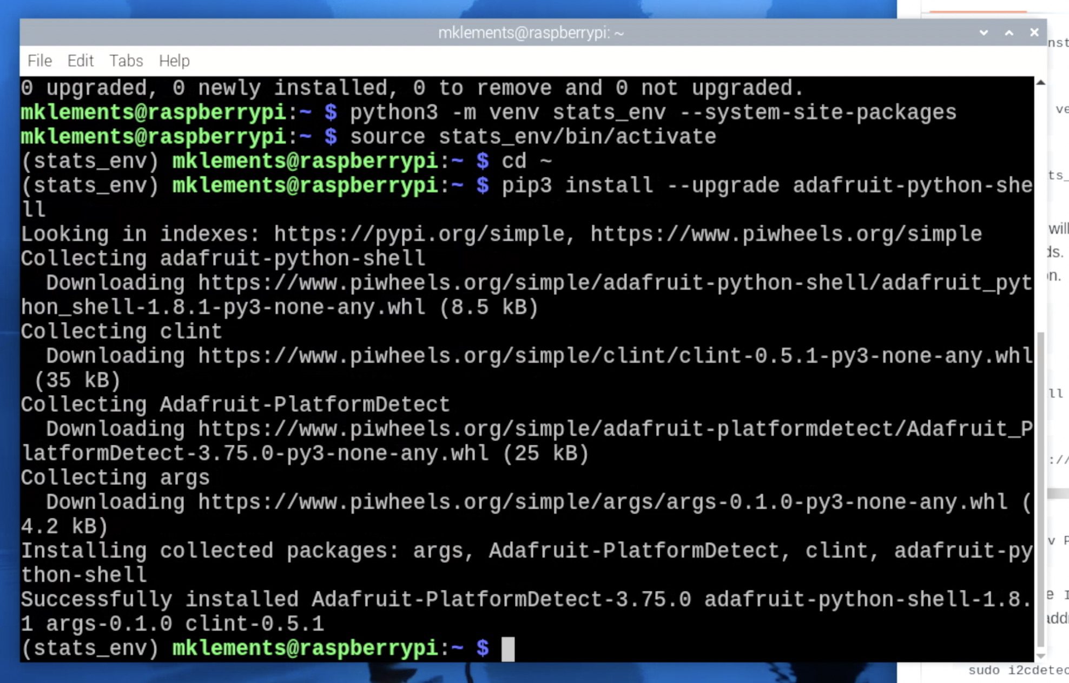Maximize the terminal using the up-chevron icon
Image resolution: width=1069 pixels, height=683 pixels.
1009,32
